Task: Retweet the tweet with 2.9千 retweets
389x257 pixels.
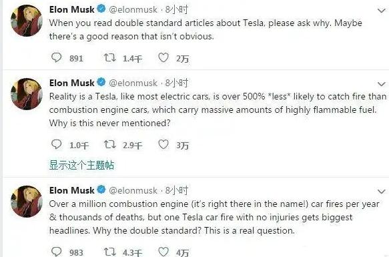Action: point(109,144)
